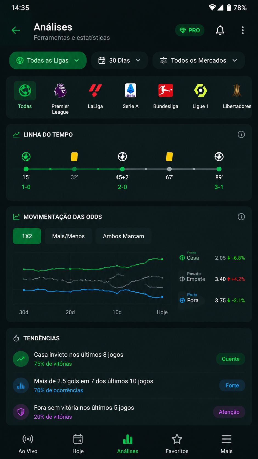This screenshot has height=459, width=258.
Task: Open the Mais bottom menu tab
Action: tap(226, 444)
